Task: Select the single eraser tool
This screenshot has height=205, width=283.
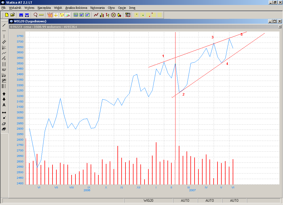Action: click(4, 124)
